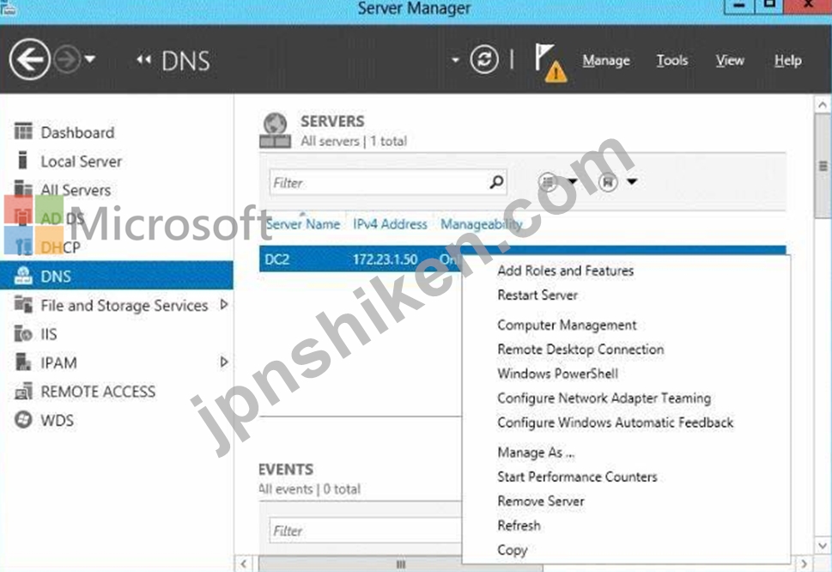Choose Add Roles and Features
Screen dimensions: 832x572
click(x=566, y=271)
